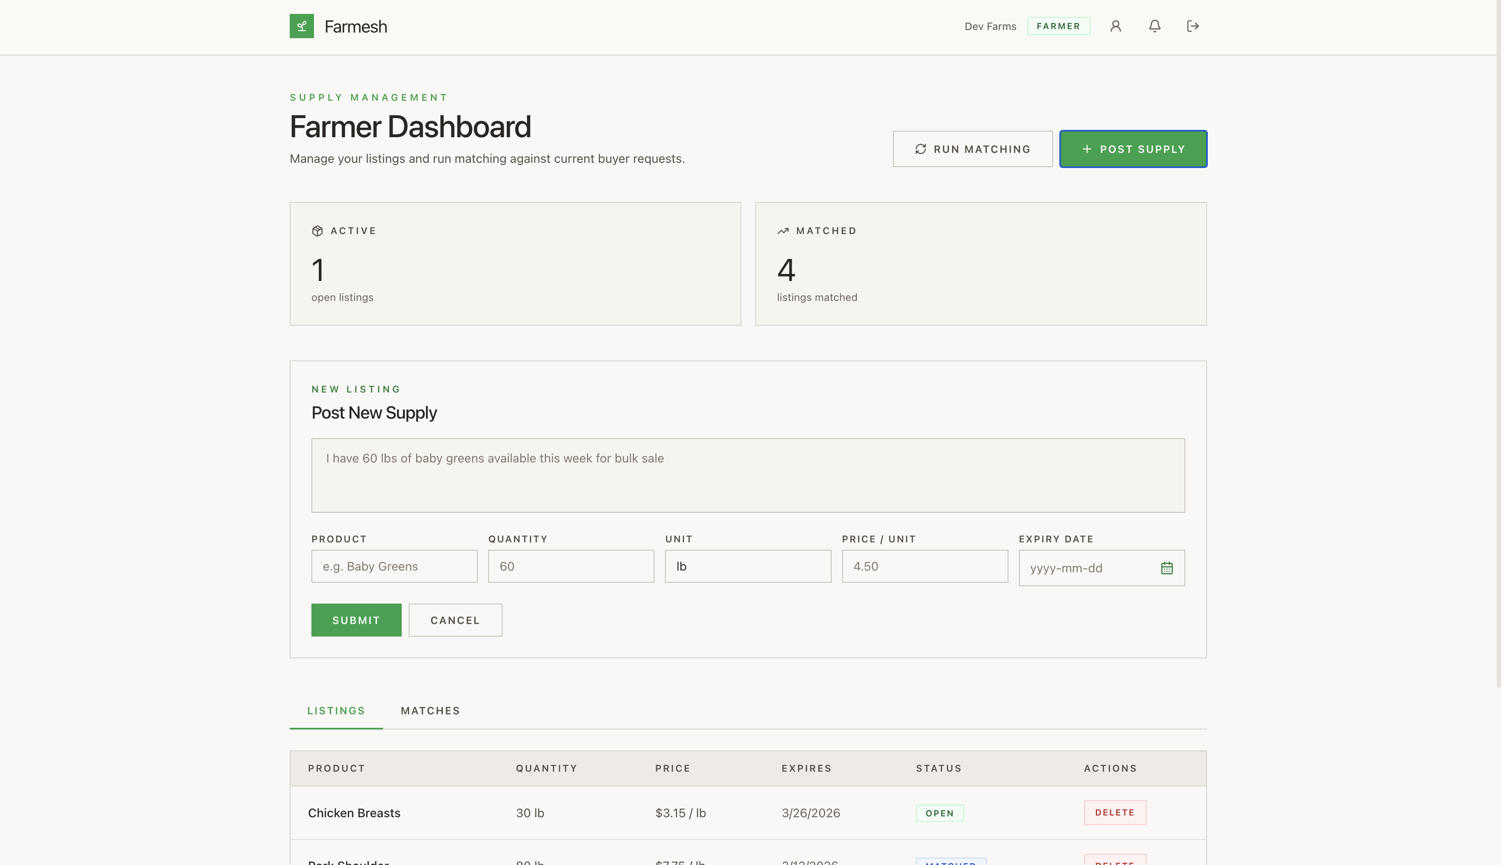This screenshot has height=865, width=1501.
Task: Click the FARMER role badge
Action: point(1058,26)
